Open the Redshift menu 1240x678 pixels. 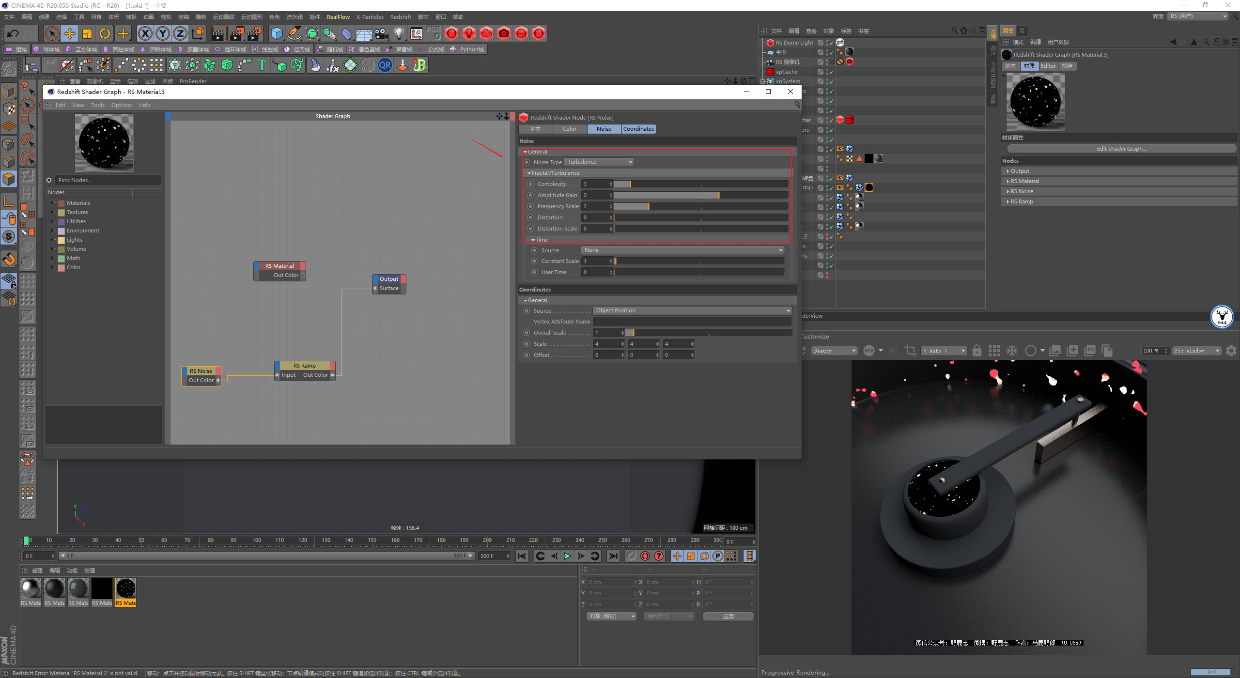(401, 17)
